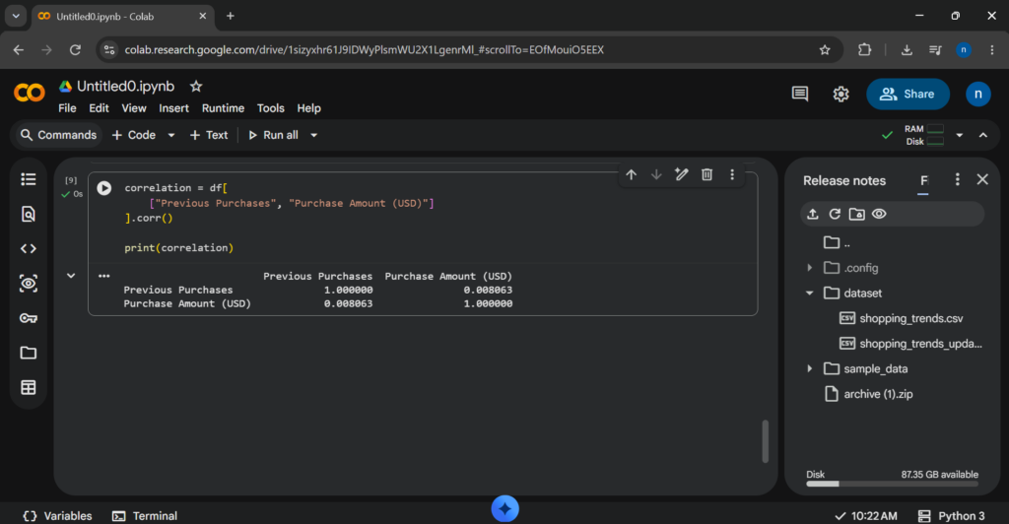The height and width of the screenshot is (524, 1009).
Task: Go to parent directory '..' folder
Action: point(838,242)
